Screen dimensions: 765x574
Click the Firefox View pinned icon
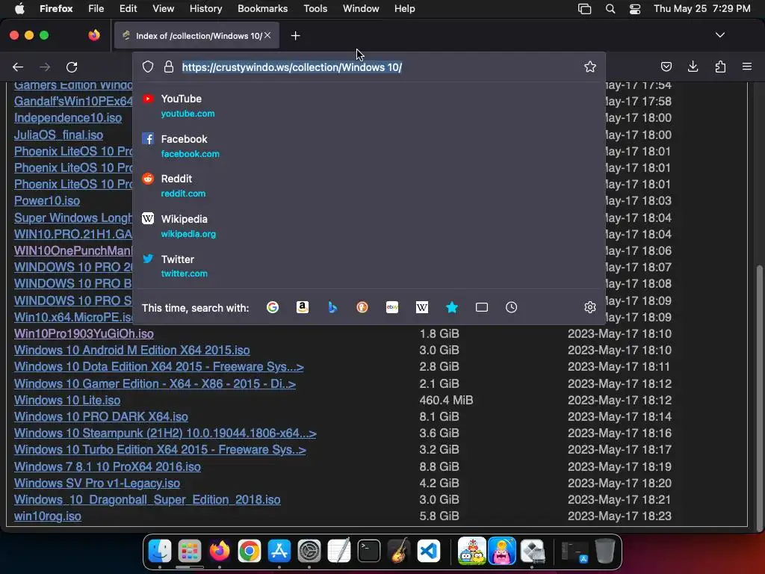tap(93, 35)
